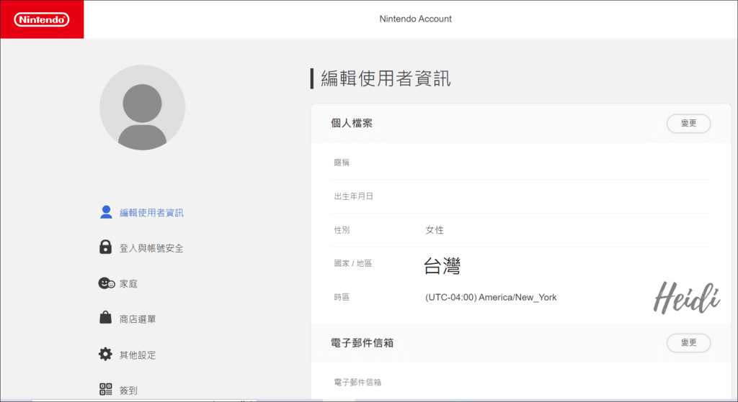738x402 pixels.
Task: Go to 登入與帳號安全 settings
Action: tap(151, 248)
